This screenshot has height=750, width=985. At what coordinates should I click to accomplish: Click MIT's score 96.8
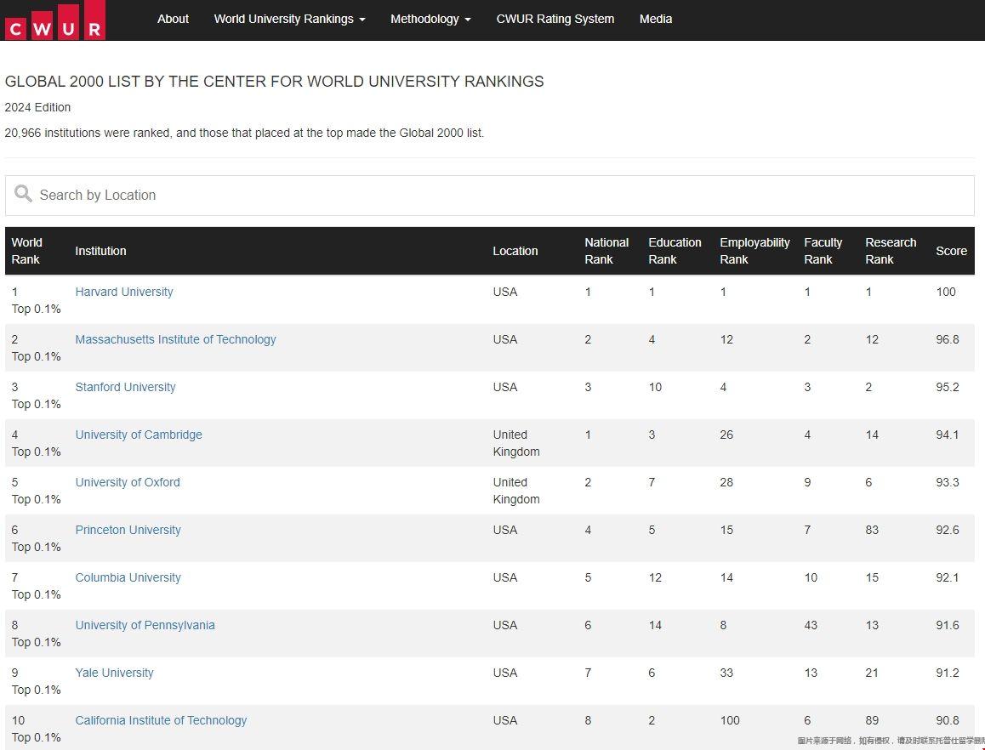(x=948, y=339)
